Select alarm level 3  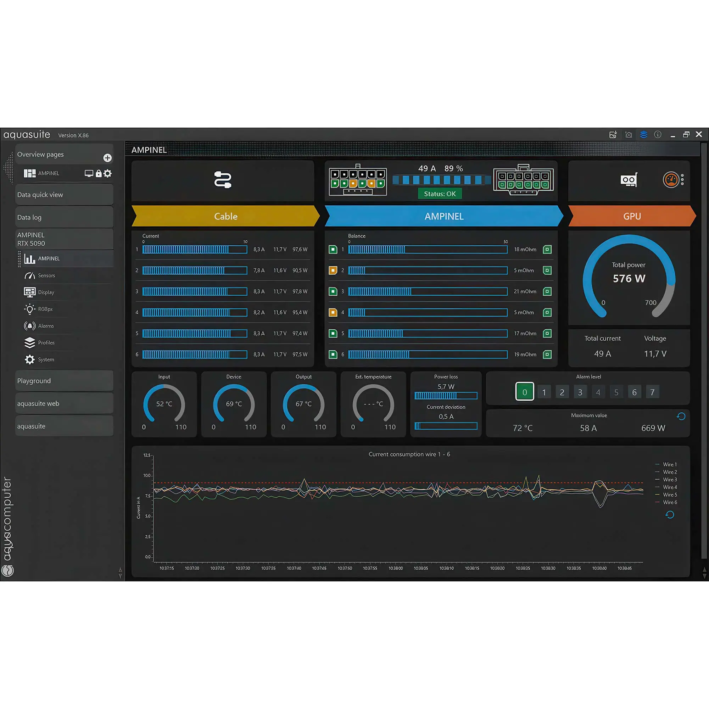pos(580,392)
